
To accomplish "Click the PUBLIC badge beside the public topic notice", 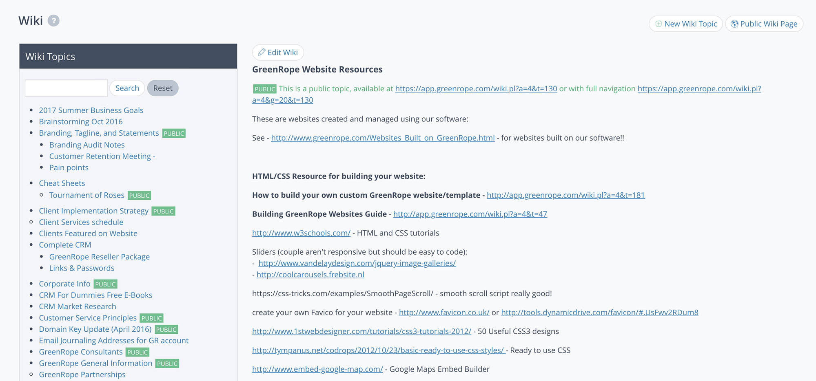I will [x=265, y=89].
